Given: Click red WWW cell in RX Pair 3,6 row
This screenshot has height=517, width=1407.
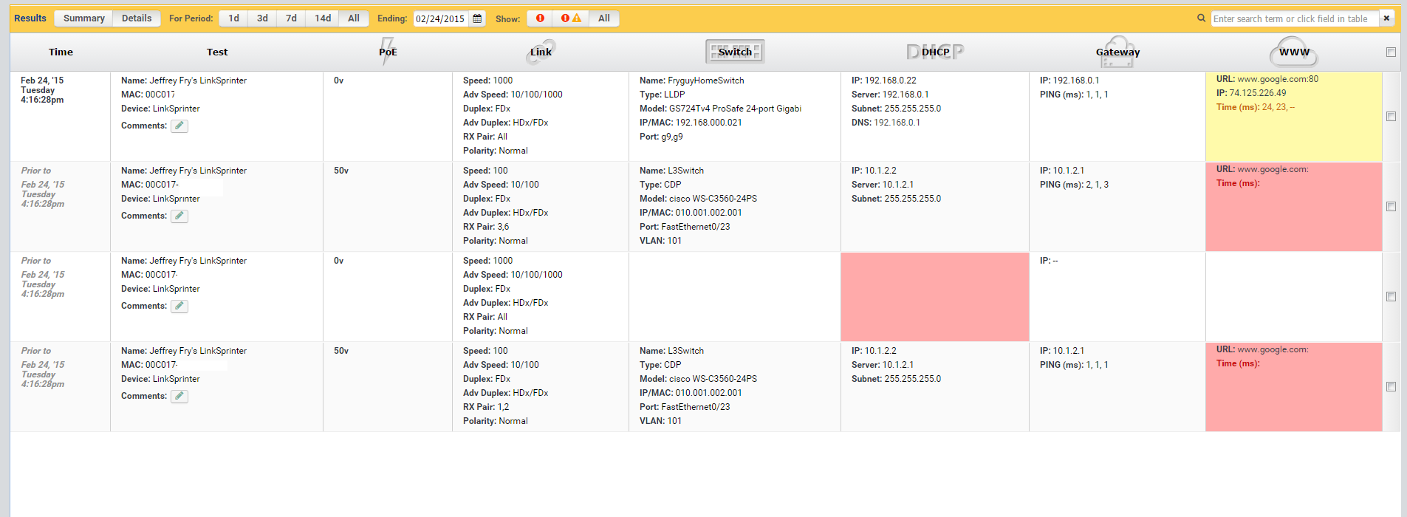Looking at the screenshot, I should [x=1294, y=207].
